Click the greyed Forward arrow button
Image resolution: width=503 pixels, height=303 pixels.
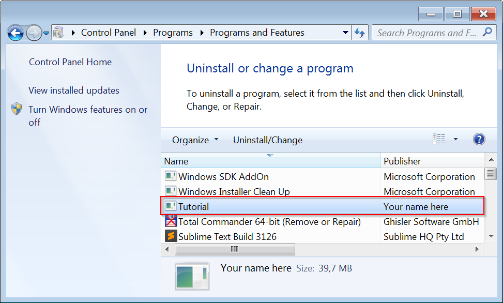pyautogui.click(x=34, y=33)
